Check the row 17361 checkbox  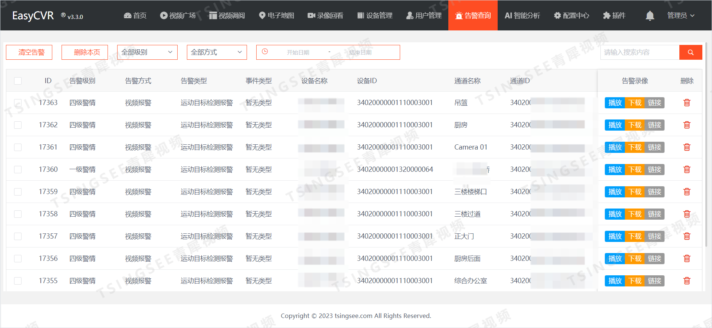click(18, 147)
